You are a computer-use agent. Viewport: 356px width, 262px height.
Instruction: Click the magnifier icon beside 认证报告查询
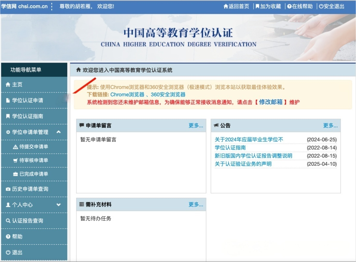[x=8, y=221]
